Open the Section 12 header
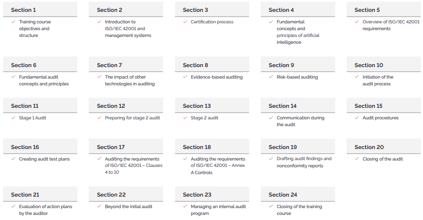This screenshot has height=220, width=423. point(126,106)
